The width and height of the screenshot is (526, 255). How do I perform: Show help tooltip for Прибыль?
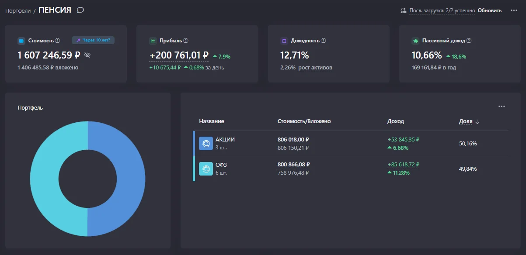(x=186, y=41)
